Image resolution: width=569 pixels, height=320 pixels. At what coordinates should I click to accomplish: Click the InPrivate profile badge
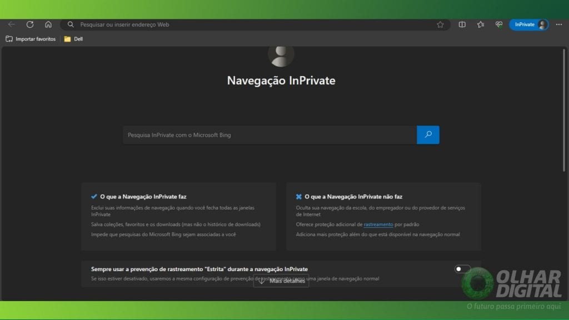529,24
